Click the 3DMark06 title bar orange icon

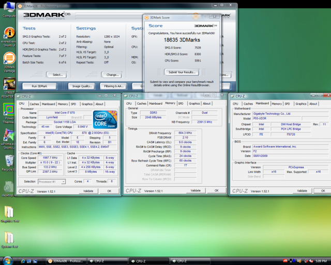click(20, 6)
